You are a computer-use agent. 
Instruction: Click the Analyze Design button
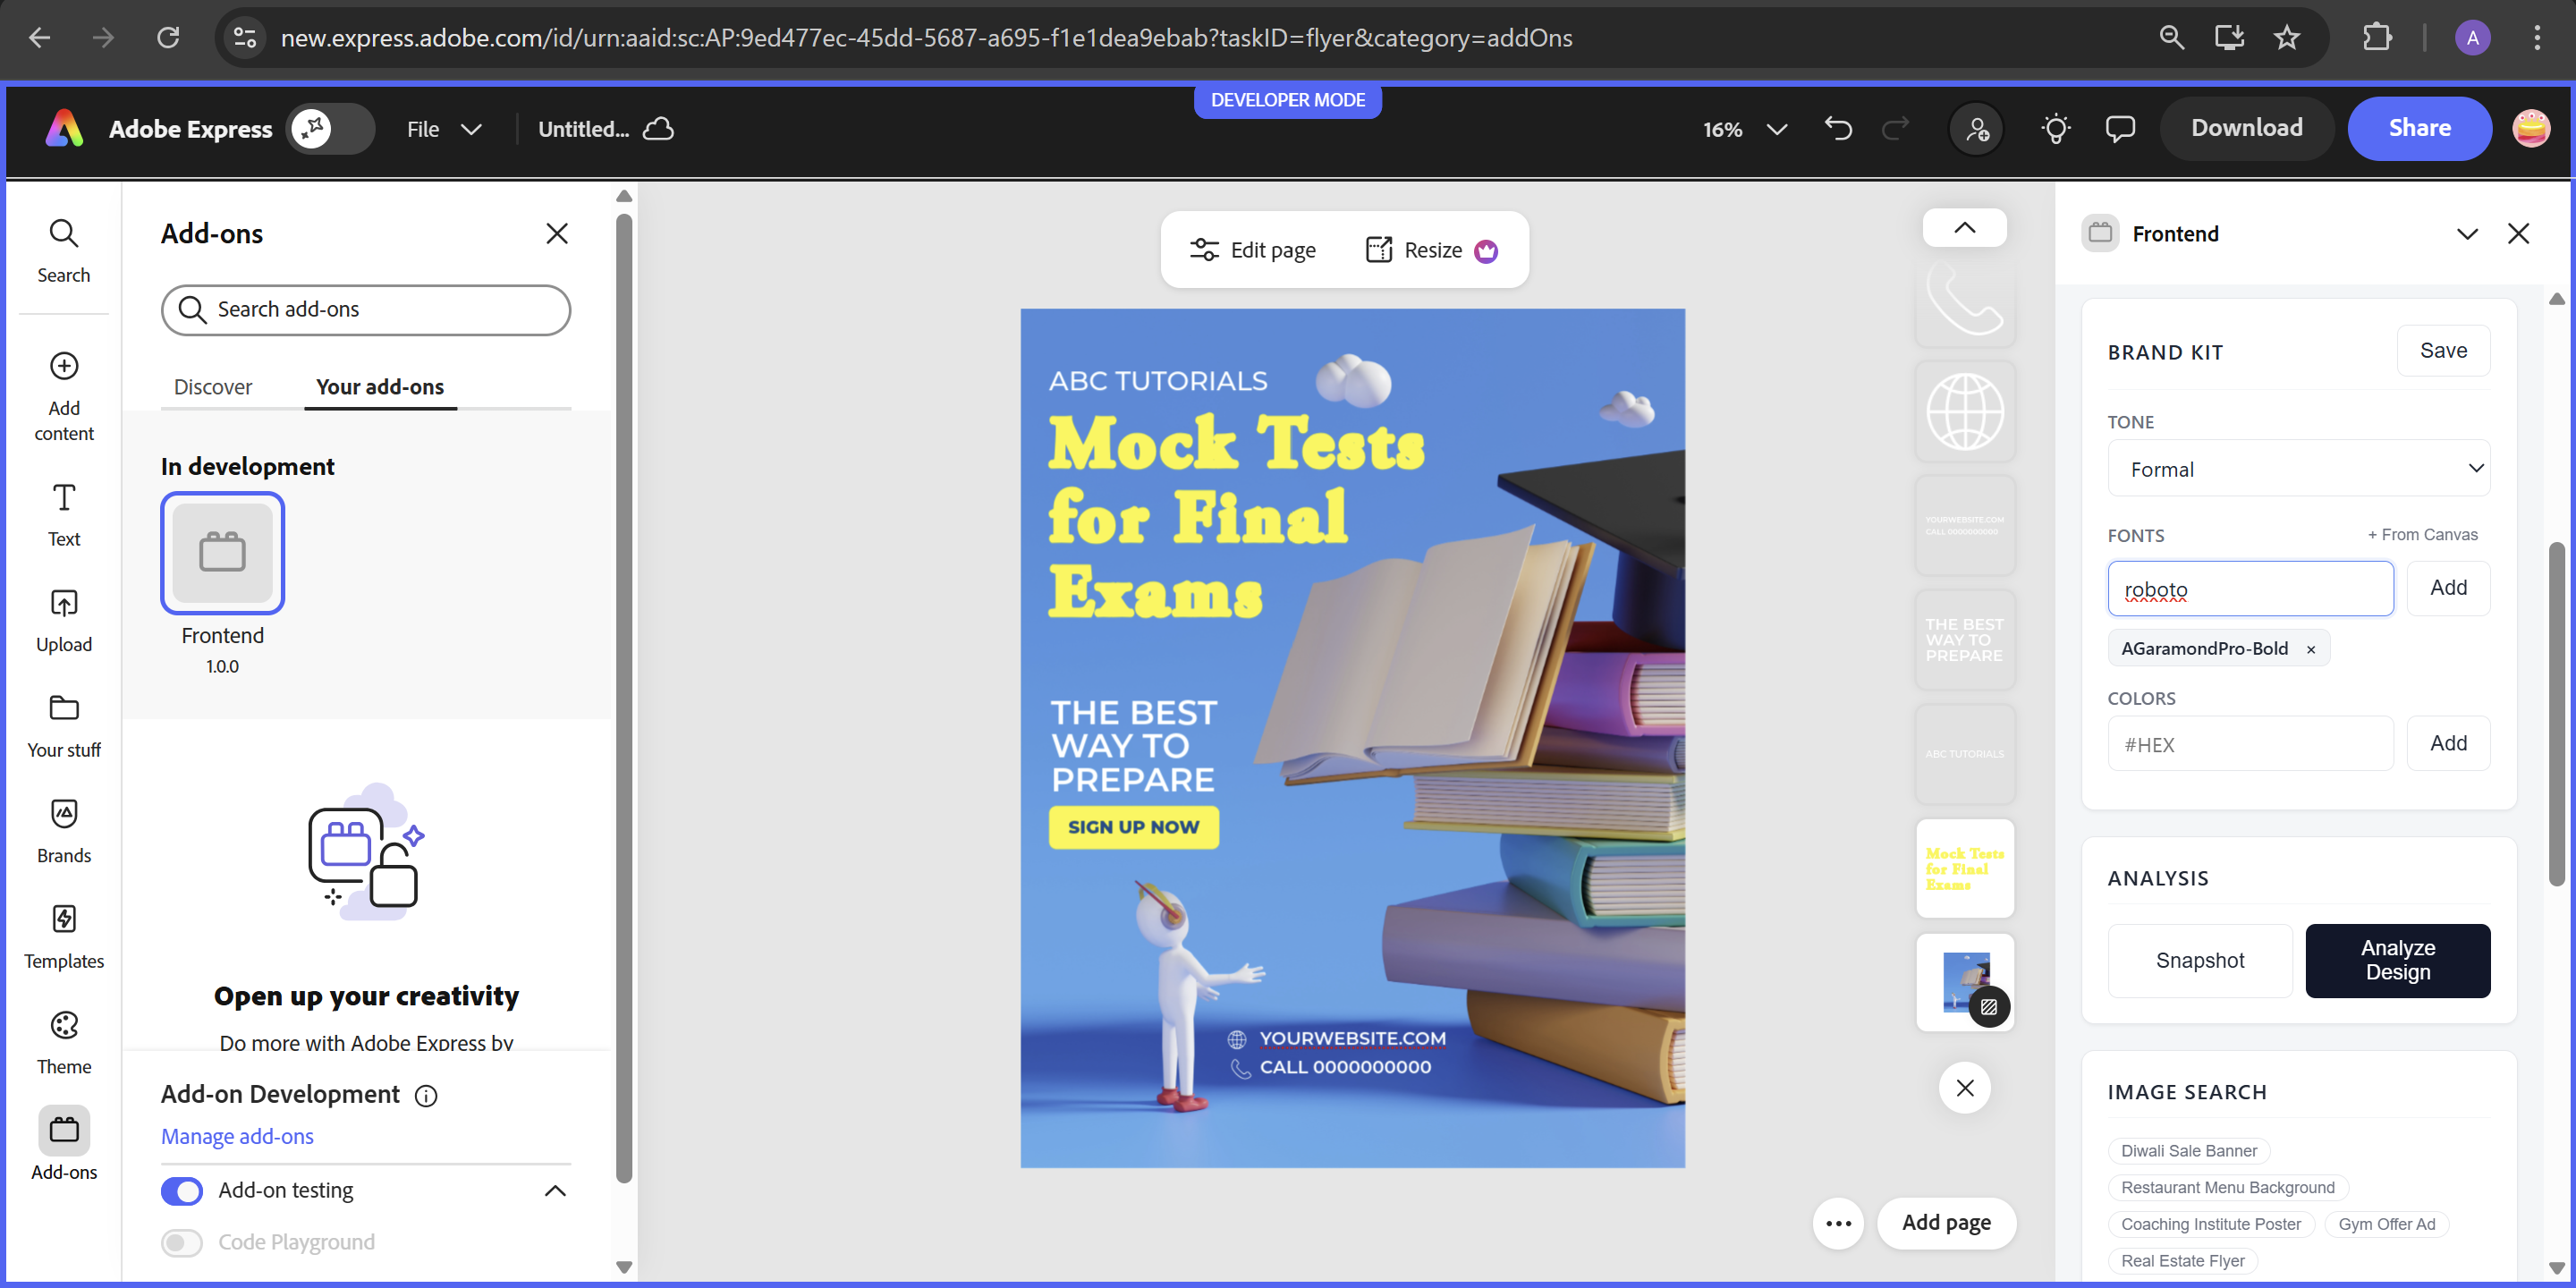(2397, 960)
